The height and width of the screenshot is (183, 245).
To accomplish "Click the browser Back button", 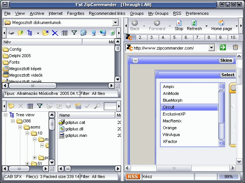I will point(135,26).
